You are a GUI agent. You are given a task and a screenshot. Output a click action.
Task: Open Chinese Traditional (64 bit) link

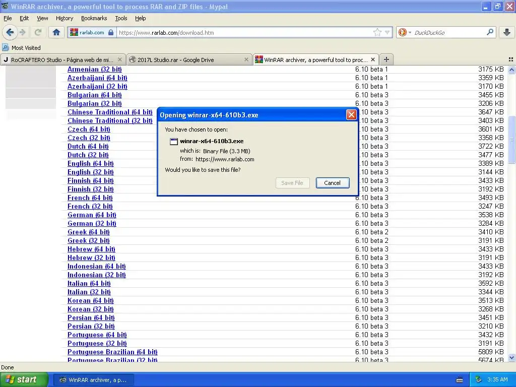(x=110, y=112)
